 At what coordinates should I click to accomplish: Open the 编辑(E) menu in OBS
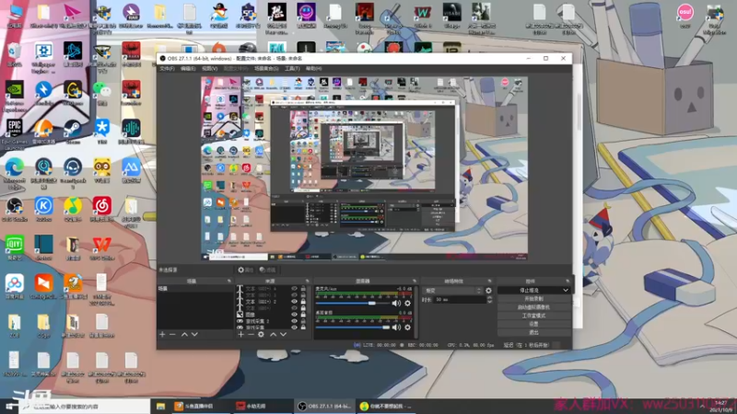click(188, 68)
